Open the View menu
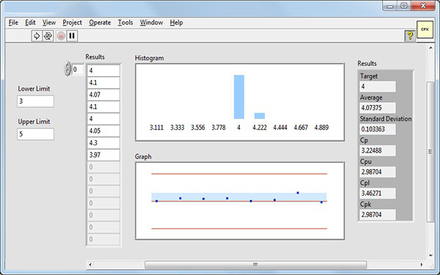Image resolution: width=440 pixels, height=275 pixels. click(49, 23)
